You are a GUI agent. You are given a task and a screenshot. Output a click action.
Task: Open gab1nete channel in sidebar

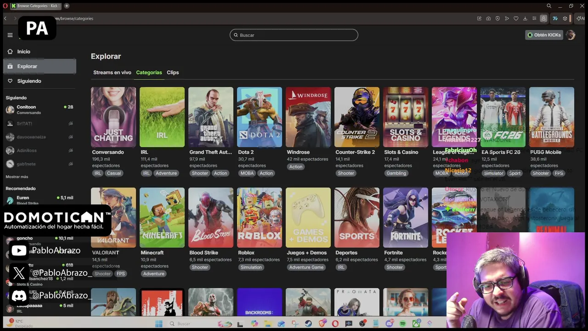(40, 164)
